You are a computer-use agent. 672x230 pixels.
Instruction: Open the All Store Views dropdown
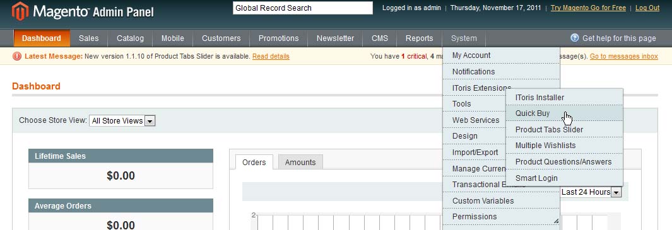(122, 121)
